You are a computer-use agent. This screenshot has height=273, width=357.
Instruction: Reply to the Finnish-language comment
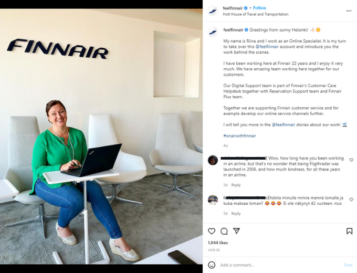coord(236,213)
